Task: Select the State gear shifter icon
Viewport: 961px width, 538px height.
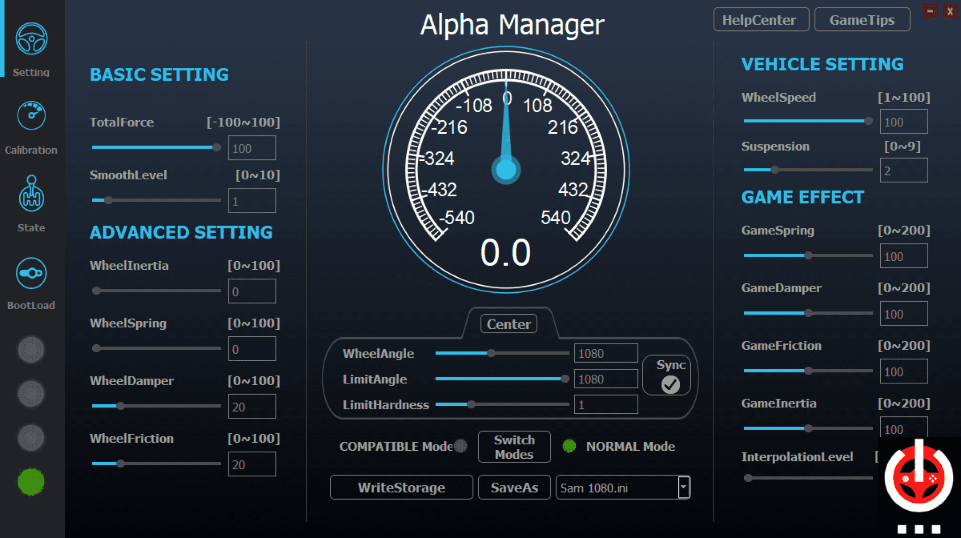Action: click(x=31, y=194)
